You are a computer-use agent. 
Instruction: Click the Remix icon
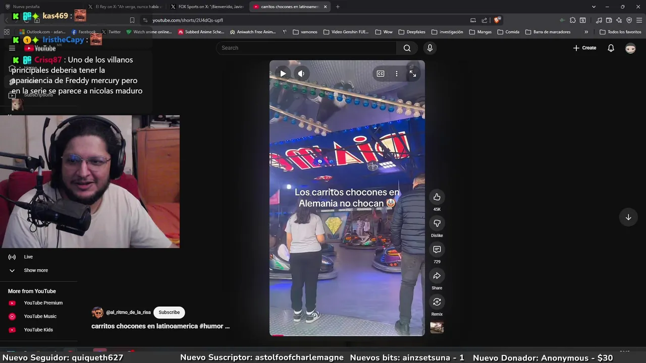click(437, 302)
